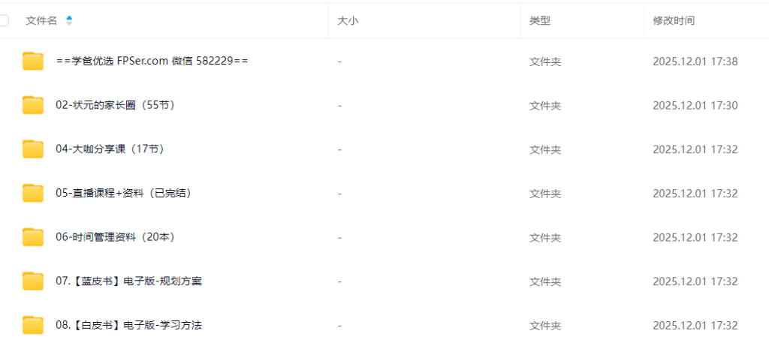
Task: Open 02-状元的家长圈（55节） by its name
Action: point(116,105)
